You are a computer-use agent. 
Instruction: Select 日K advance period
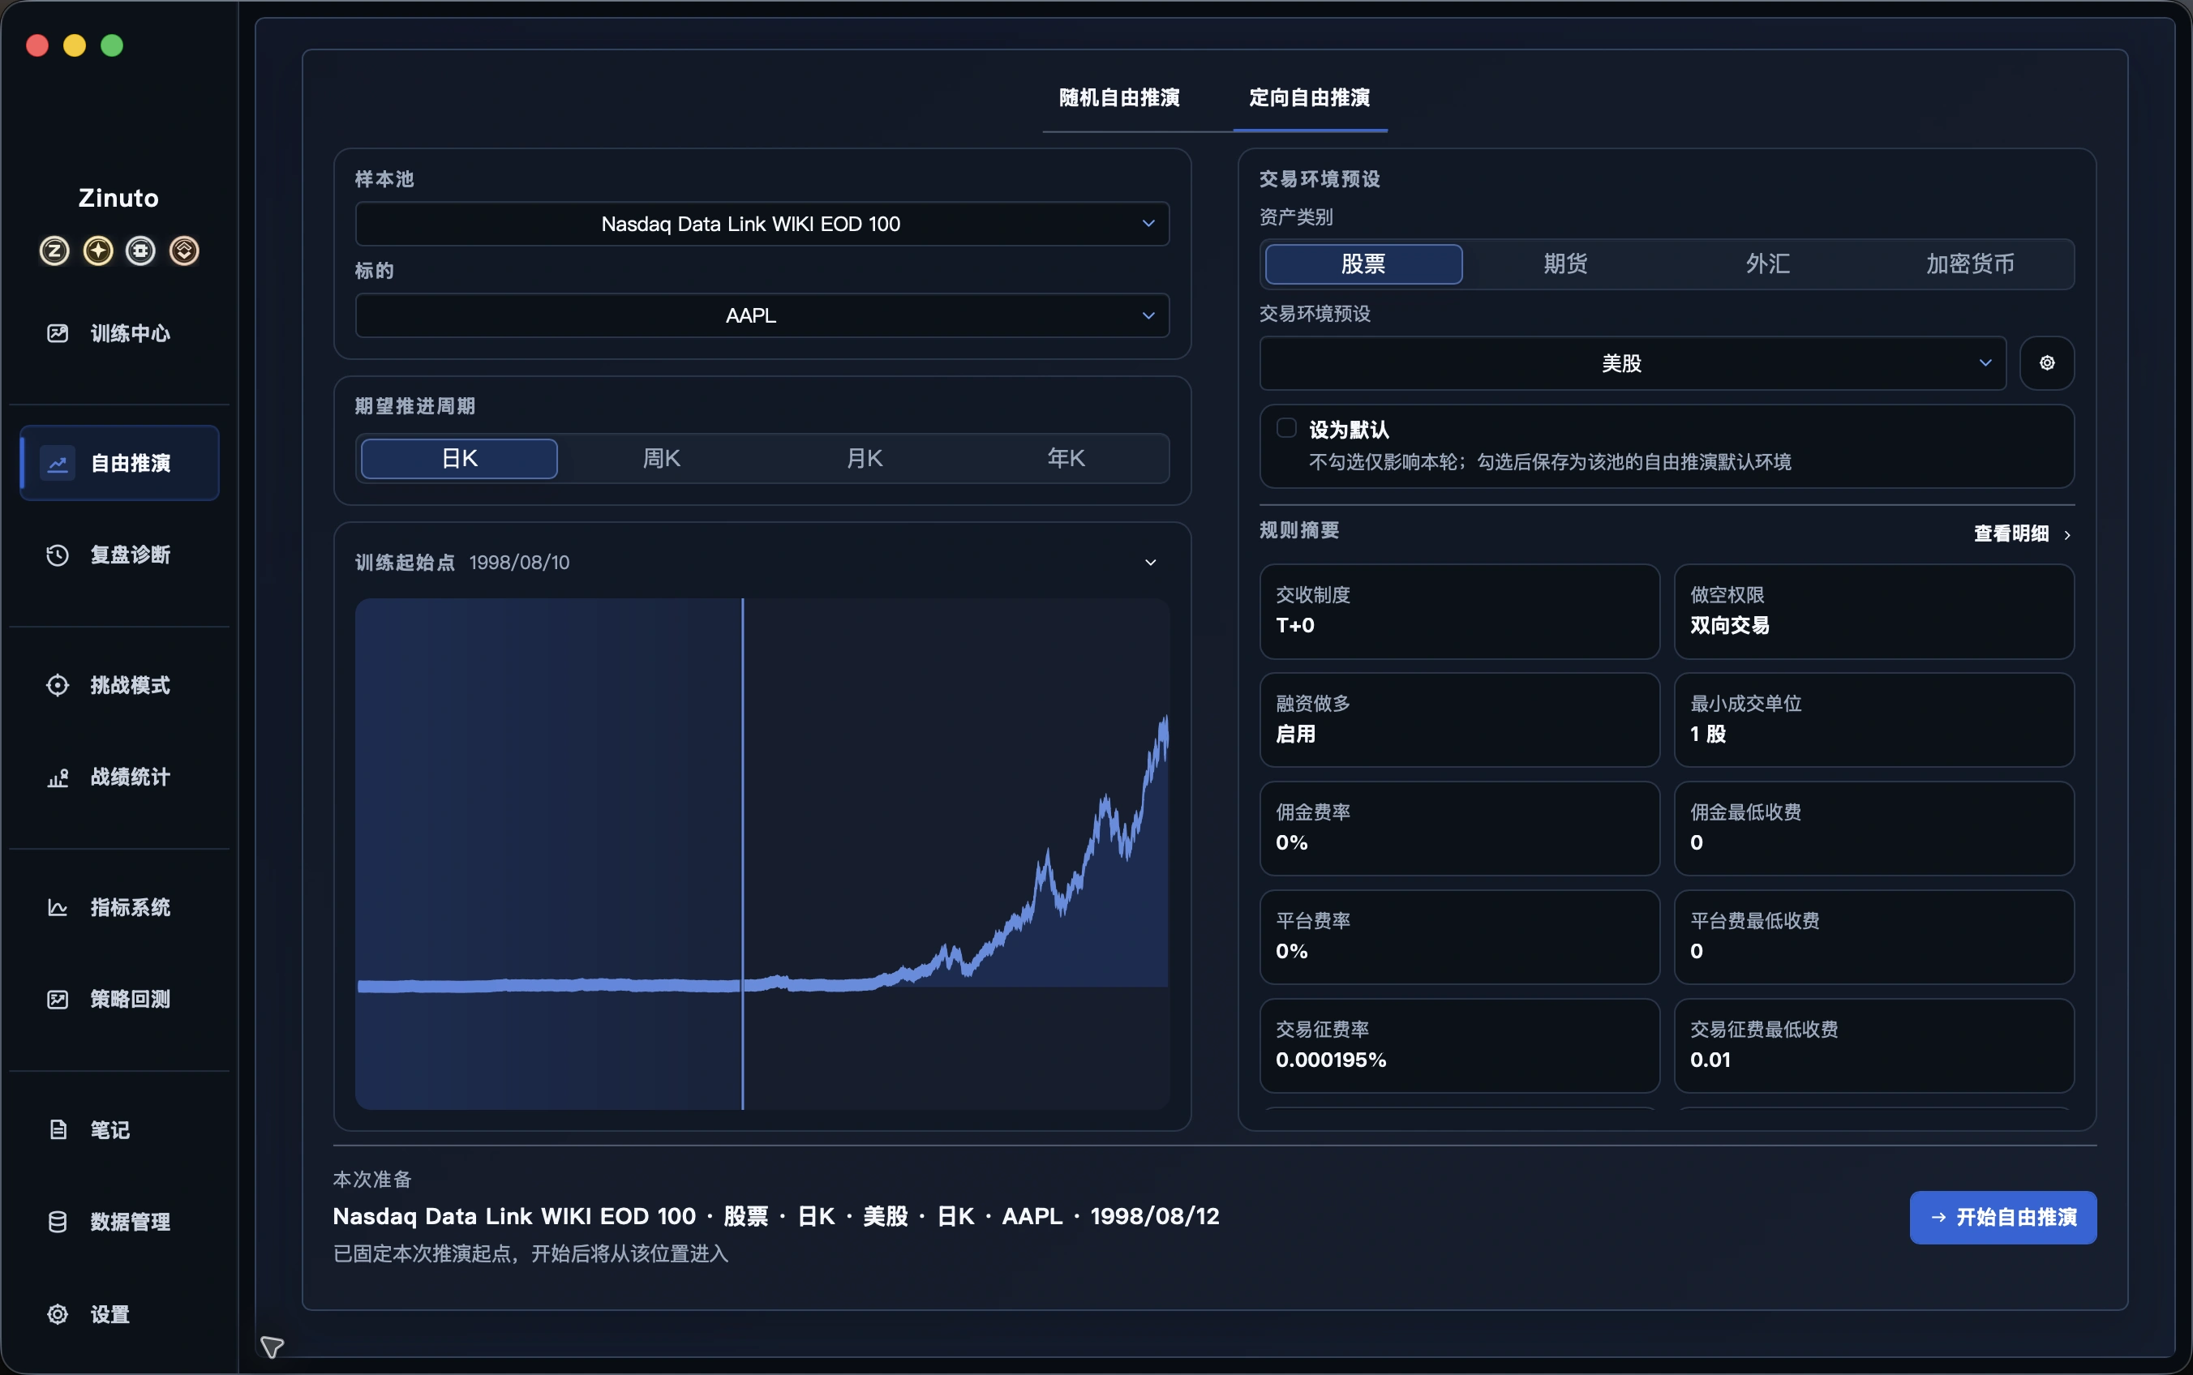(x=459, y=458)
